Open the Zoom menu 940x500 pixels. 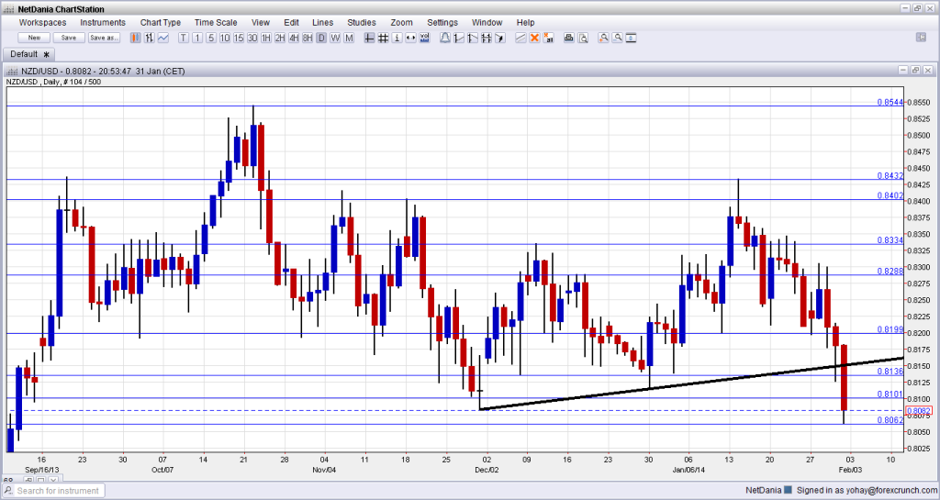(x=402, y=22)
